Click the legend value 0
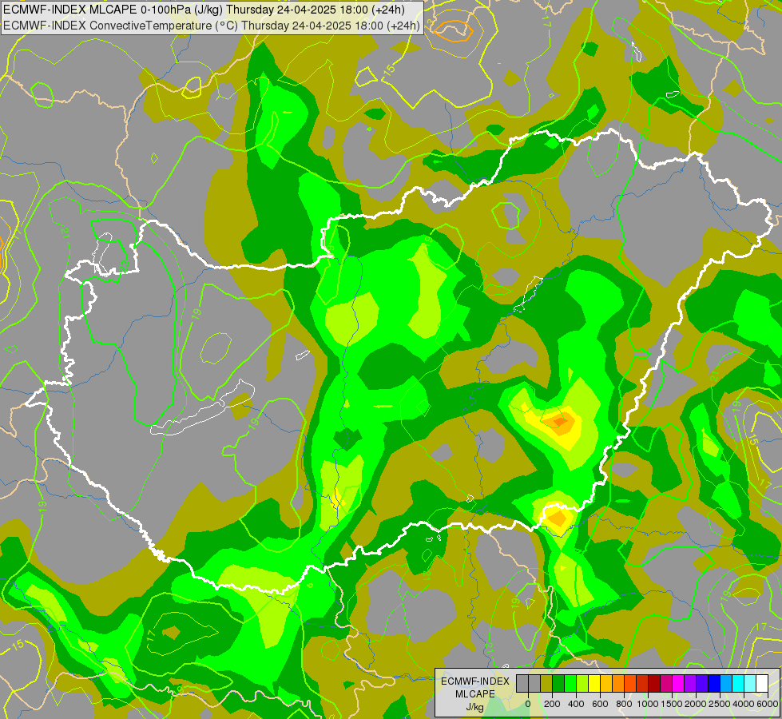Image resolution: width=782 pixels, height=719 pixels. [x=528, y=704]
